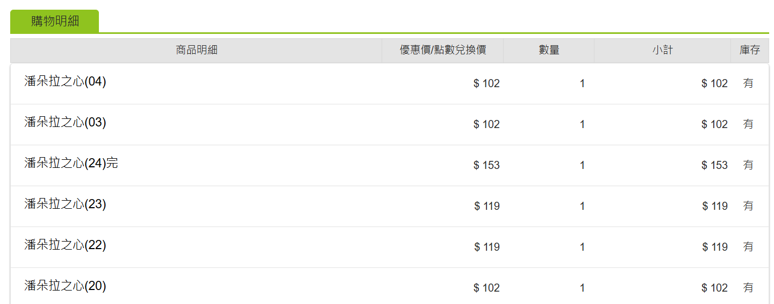This screenshot has height=304, width=774.
Task: Click the 數量 column header
Action: click(x=549, y=51)
